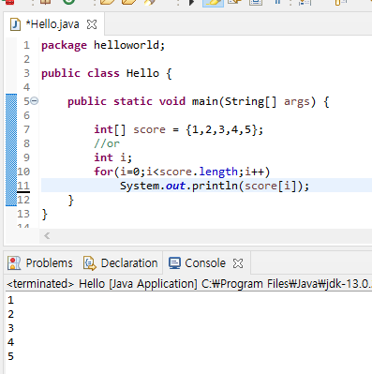Collapse the main method fold at line 5
This screenshot has height=374, width=372.
click(x=35, y=101)
